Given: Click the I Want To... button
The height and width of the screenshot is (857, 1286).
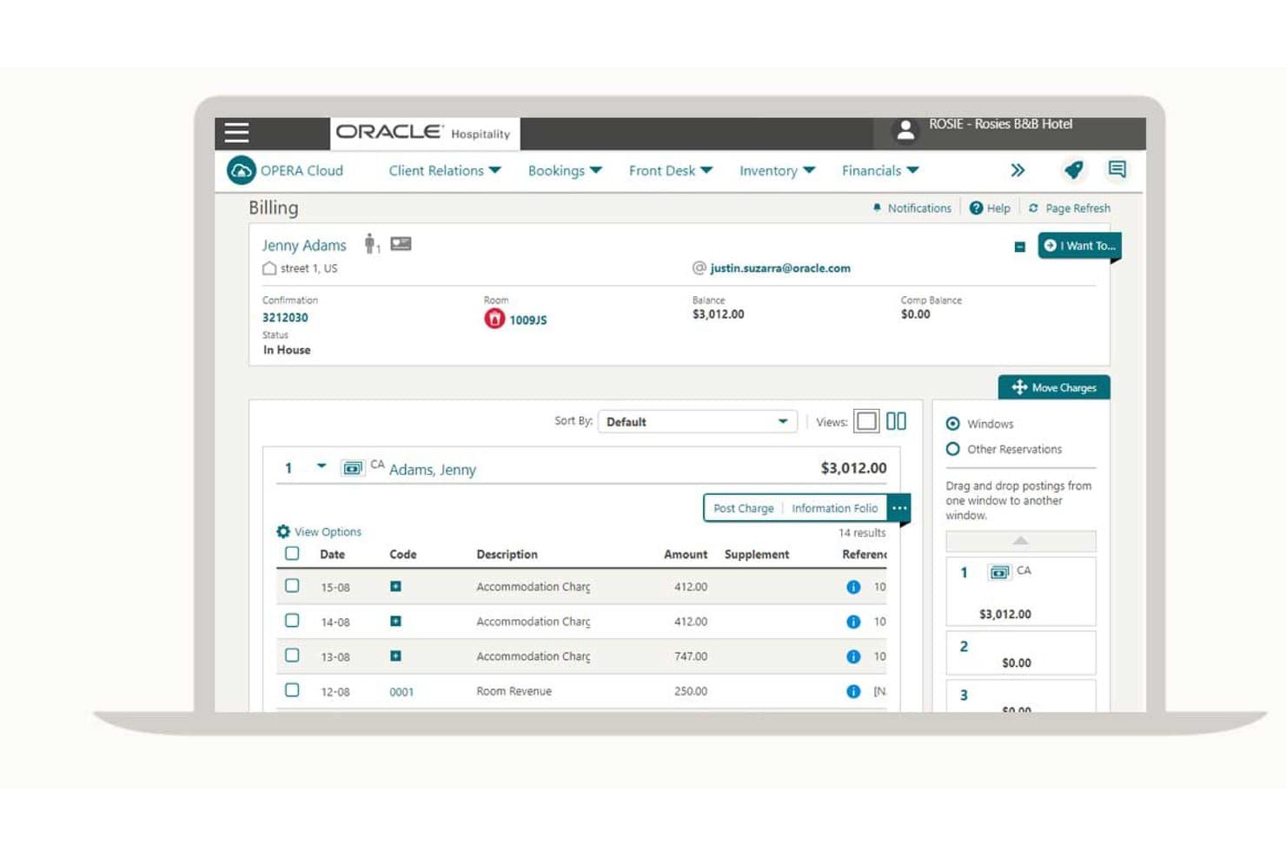Looking at the screenshot, I should click(x=1079, y=246).
